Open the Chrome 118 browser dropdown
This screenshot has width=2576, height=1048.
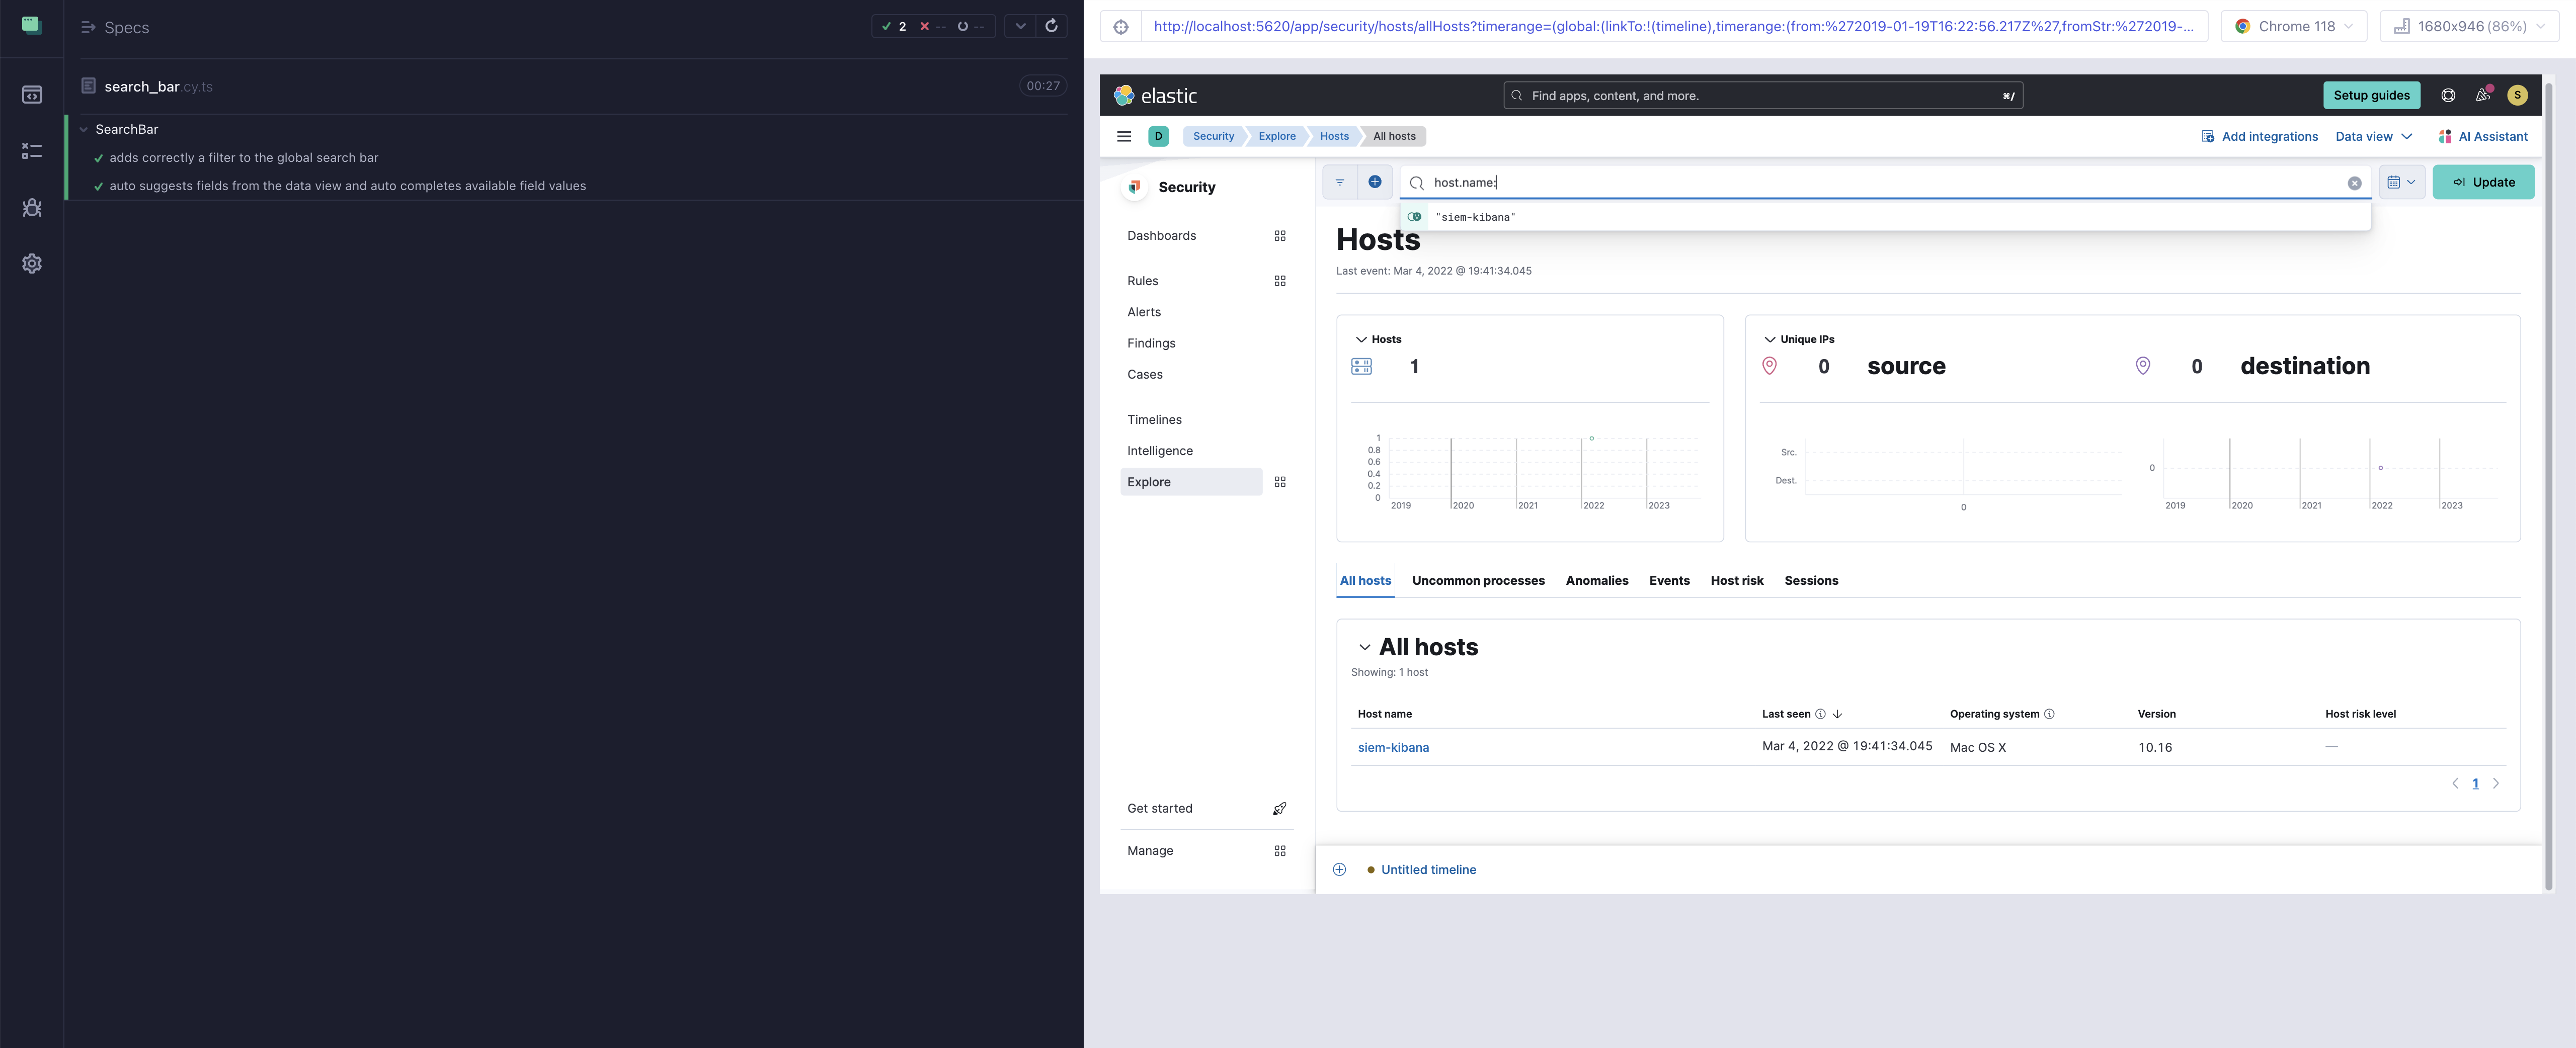coord(2294,27)
